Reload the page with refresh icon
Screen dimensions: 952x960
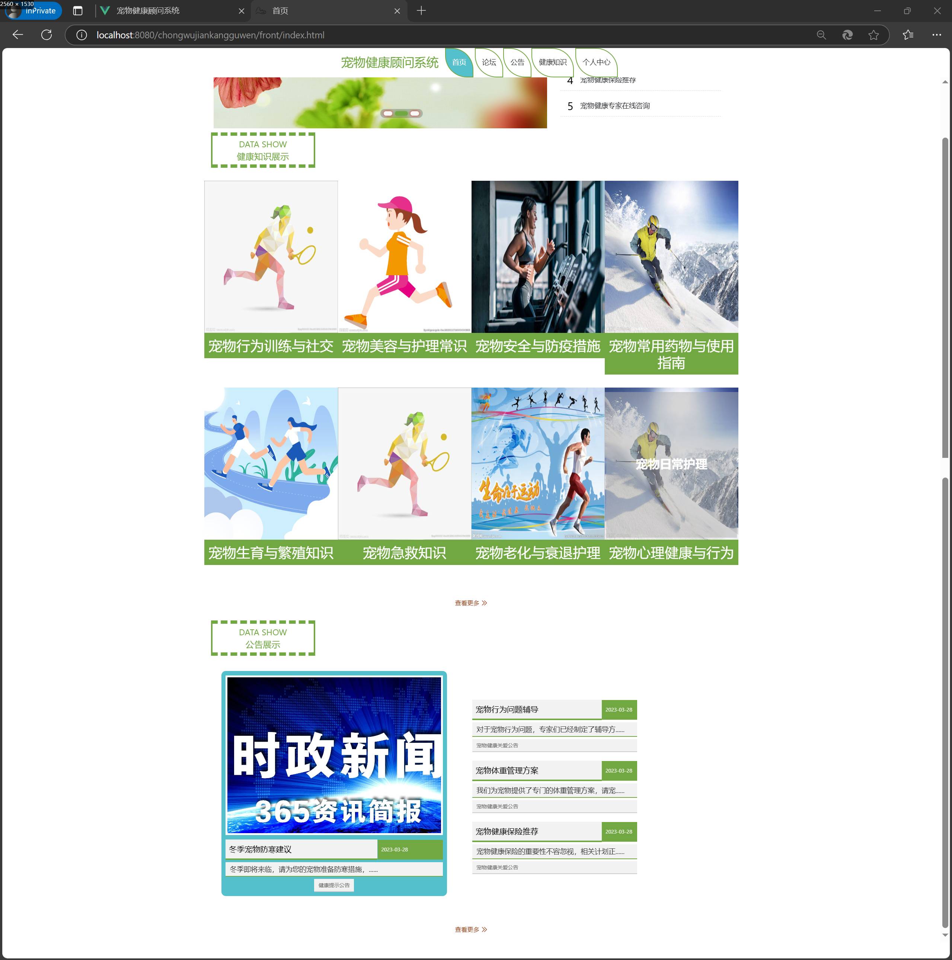coord(47,35)
